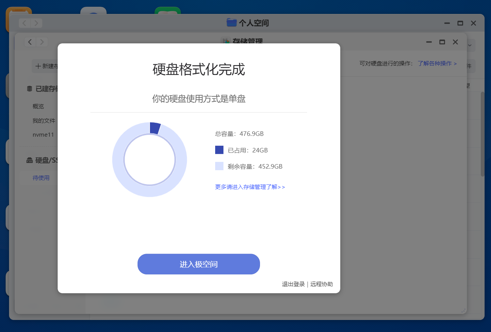Go forward in the 存储管理 window

click(42, 42)
